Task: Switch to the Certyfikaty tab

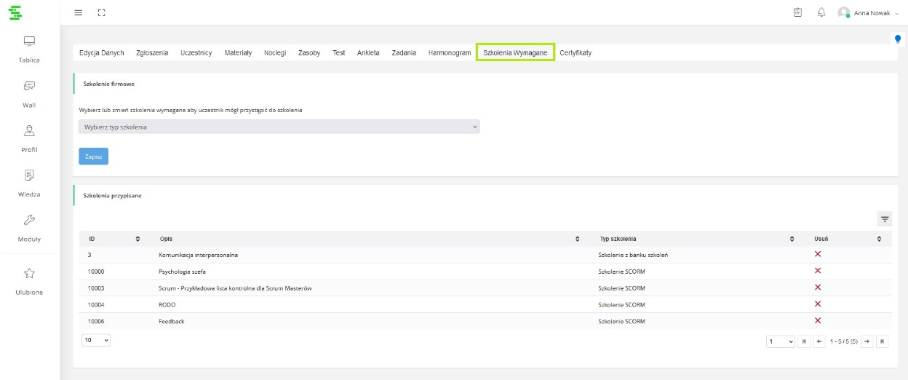Action: pyautogui.click(x=575, y=53)
